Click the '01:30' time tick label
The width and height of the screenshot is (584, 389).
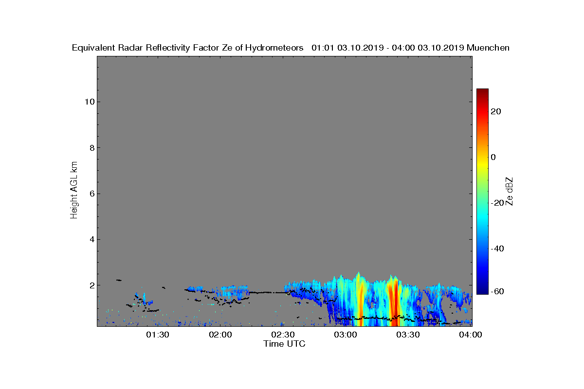158,335
